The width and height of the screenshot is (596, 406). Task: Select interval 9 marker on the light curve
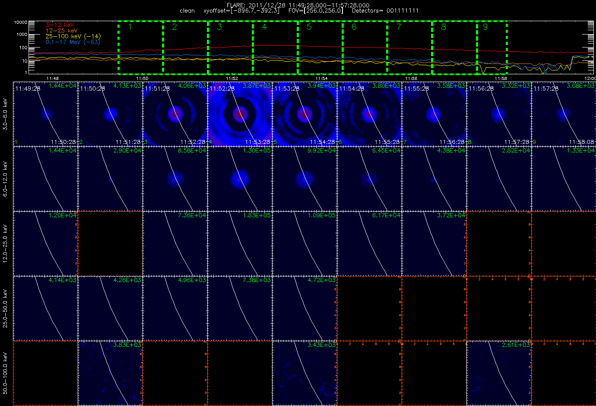[485, 27]
